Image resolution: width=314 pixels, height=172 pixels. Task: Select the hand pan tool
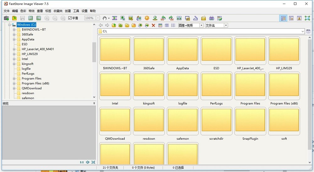pos(104,18)
